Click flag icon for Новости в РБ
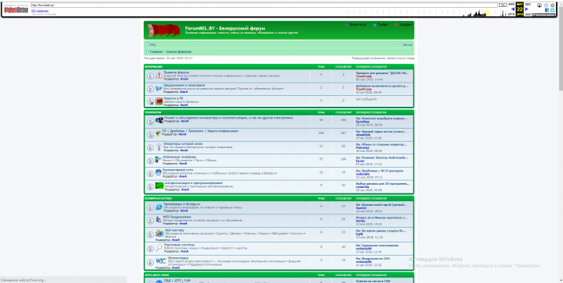Viewport: 563px width, 283px height. click(x=159, y=101)
